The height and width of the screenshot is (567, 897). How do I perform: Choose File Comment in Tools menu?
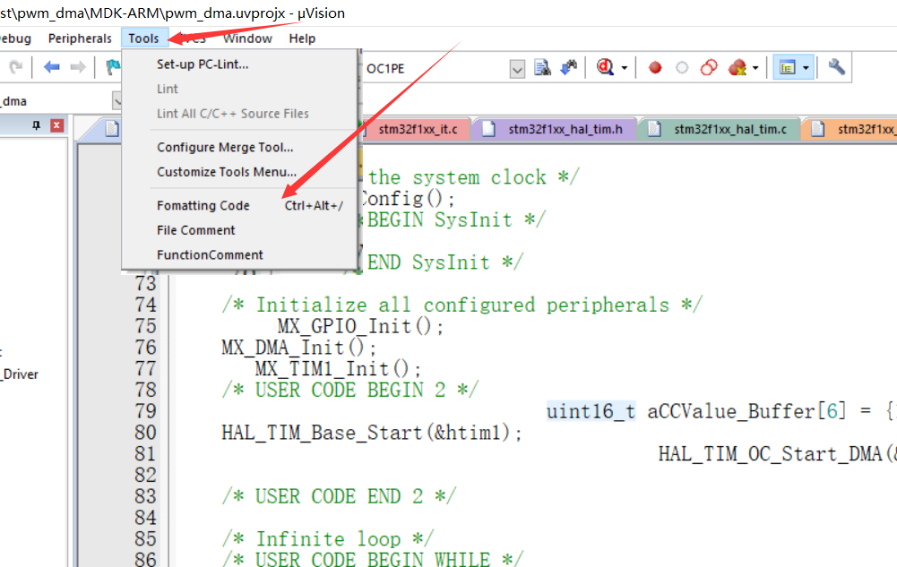(240, 230)
